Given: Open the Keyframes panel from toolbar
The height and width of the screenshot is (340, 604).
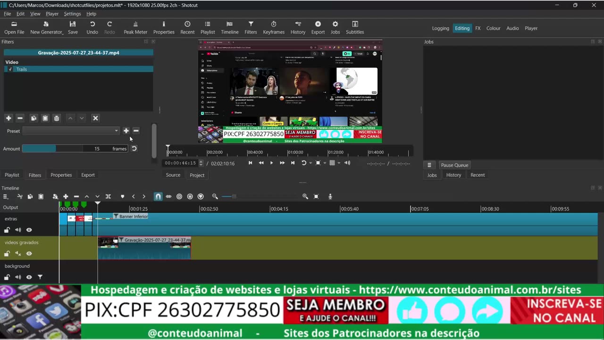Looking at the screenshot, I should [x=274, y=28].
